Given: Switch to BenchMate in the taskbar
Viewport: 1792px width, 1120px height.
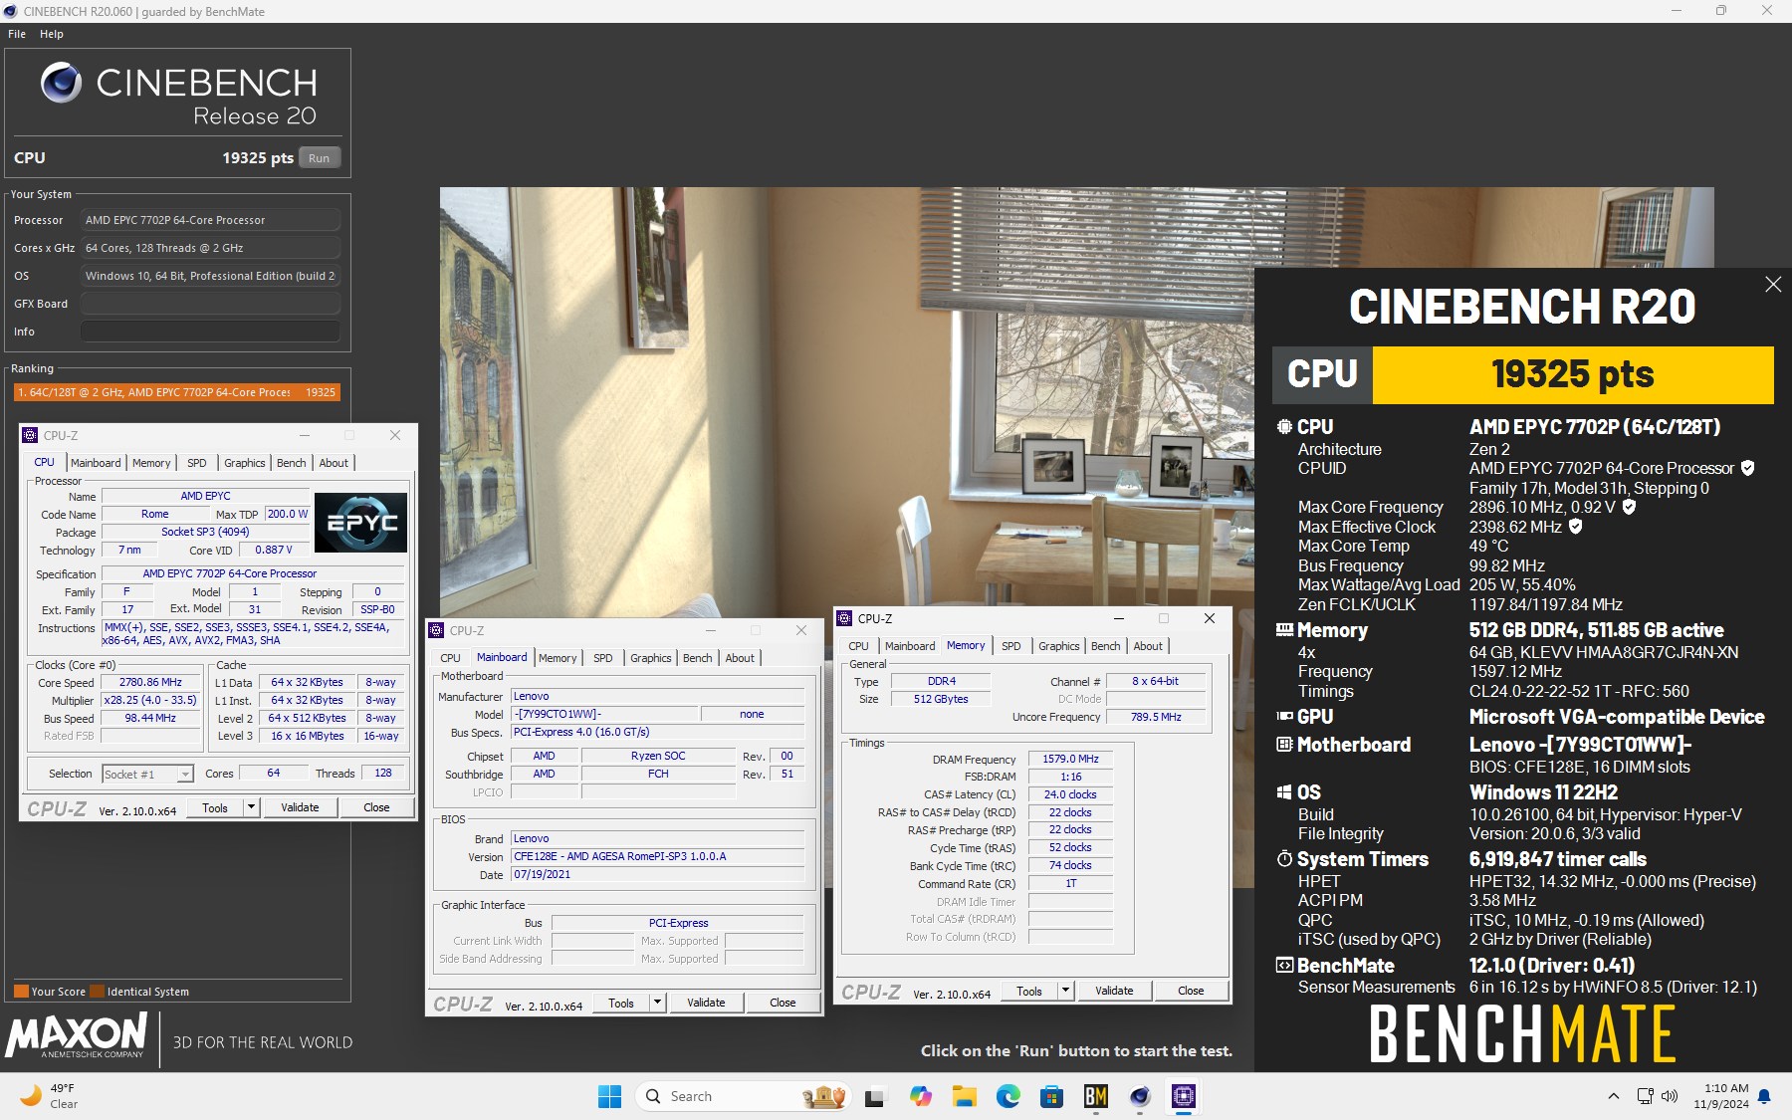Looking at the screenshot, I should click(1095, 1096).
